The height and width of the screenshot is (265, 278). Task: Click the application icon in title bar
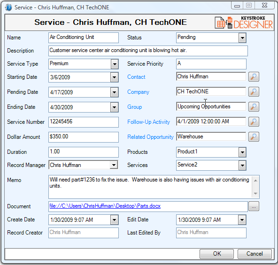8,8
